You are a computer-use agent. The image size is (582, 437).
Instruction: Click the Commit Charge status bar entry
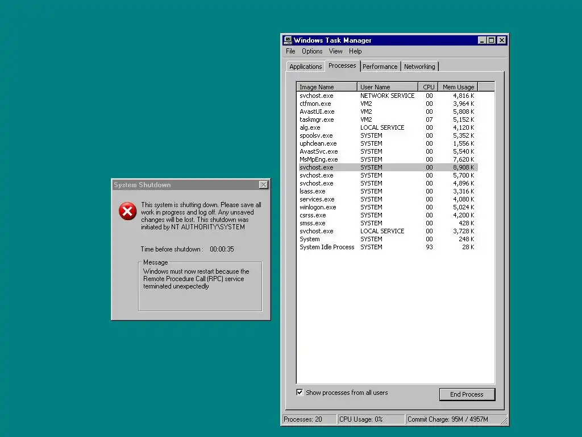tap(453, 419)
